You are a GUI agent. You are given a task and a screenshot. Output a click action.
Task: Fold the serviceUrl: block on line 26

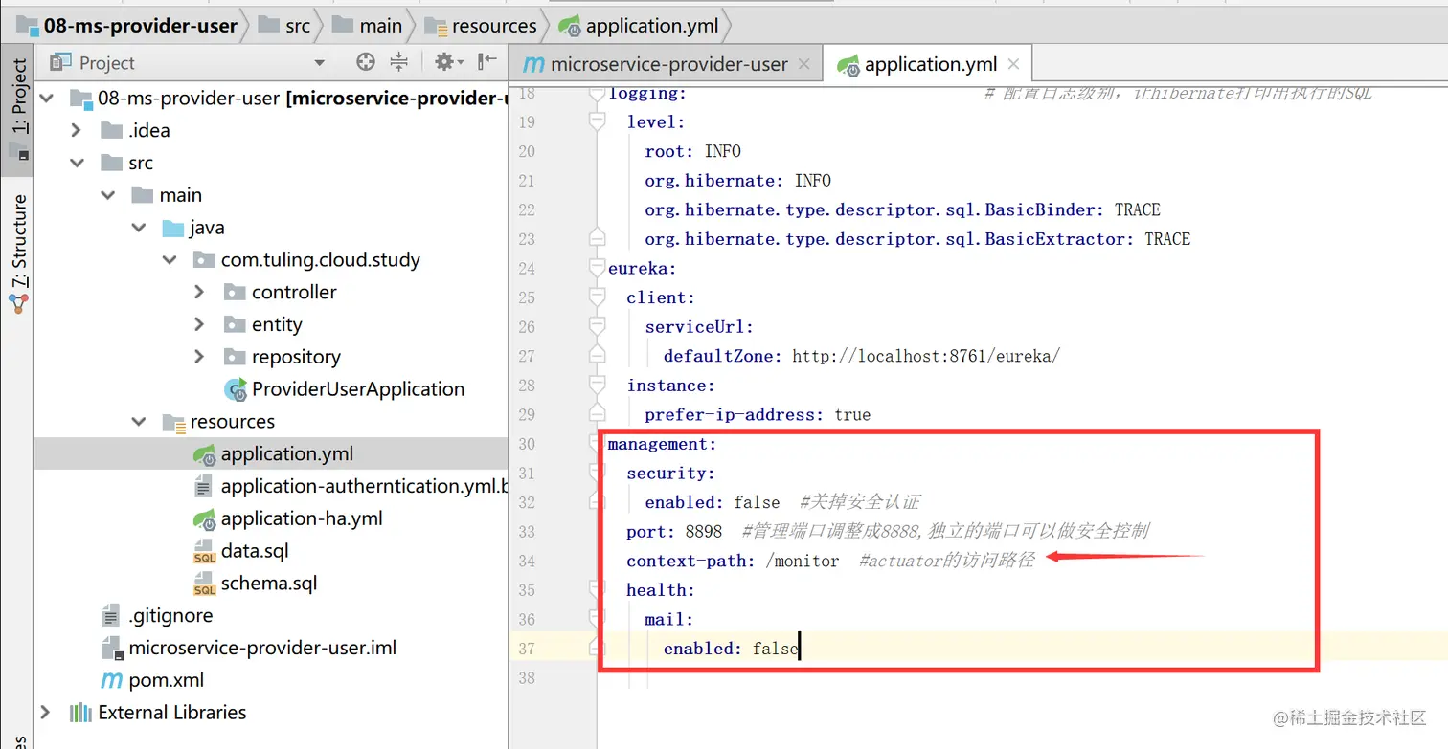598,327
